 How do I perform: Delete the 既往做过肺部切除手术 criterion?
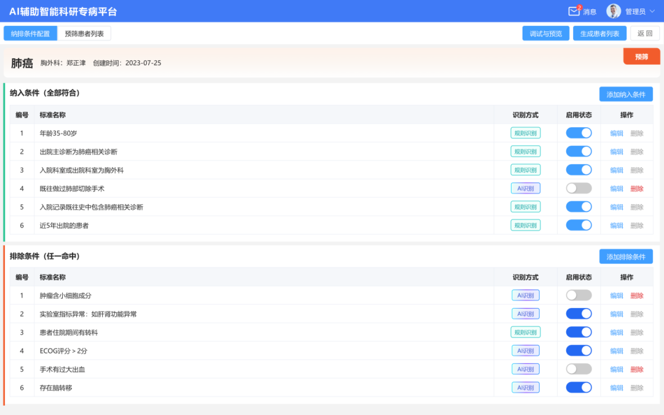(x=637, y=189)
